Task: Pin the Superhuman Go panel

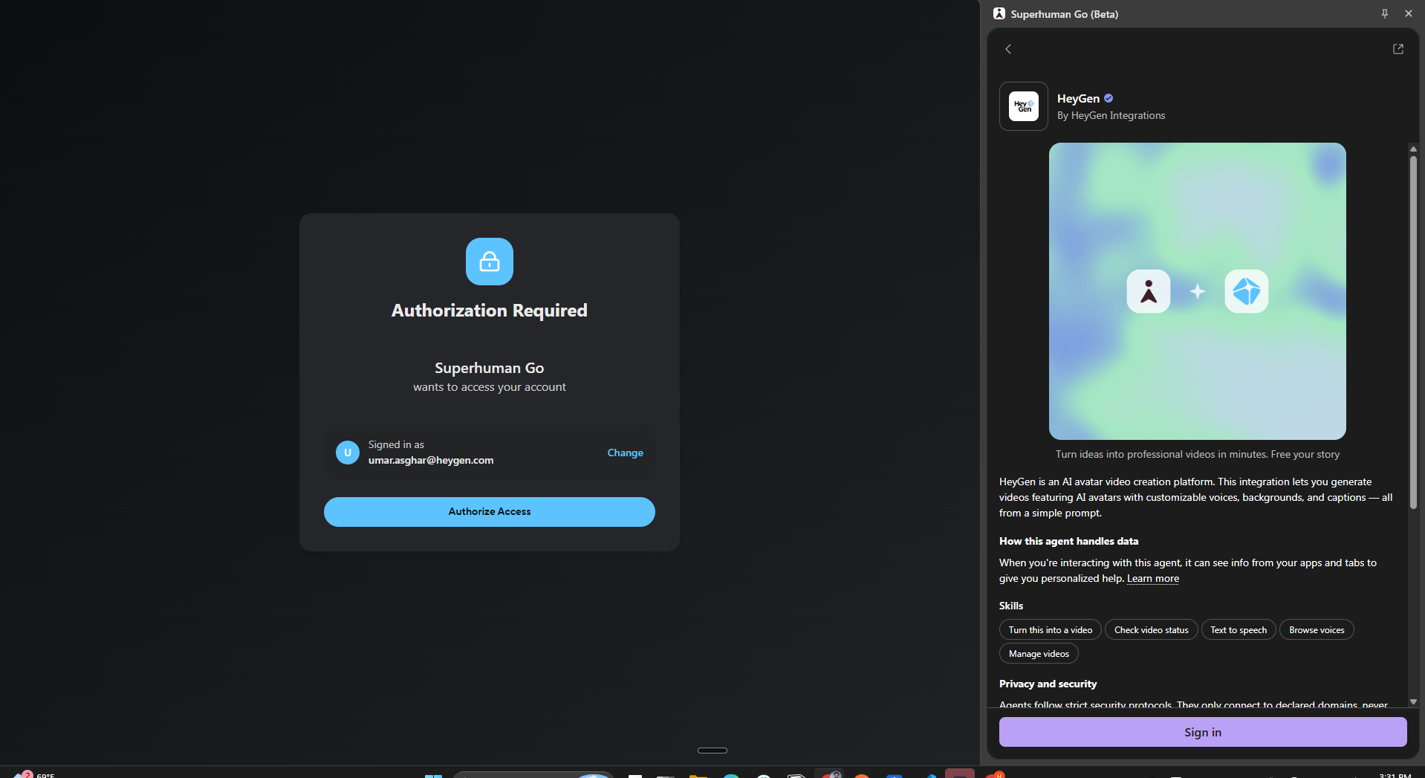Action: tap(1384, 13)
